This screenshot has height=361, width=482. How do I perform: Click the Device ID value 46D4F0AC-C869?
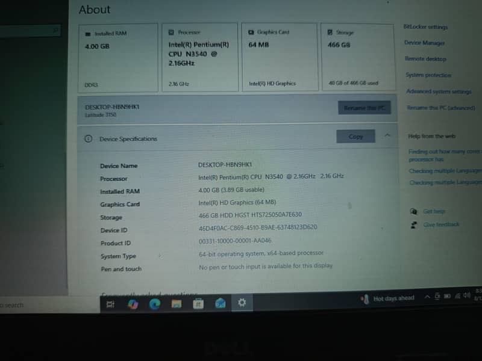258,227
